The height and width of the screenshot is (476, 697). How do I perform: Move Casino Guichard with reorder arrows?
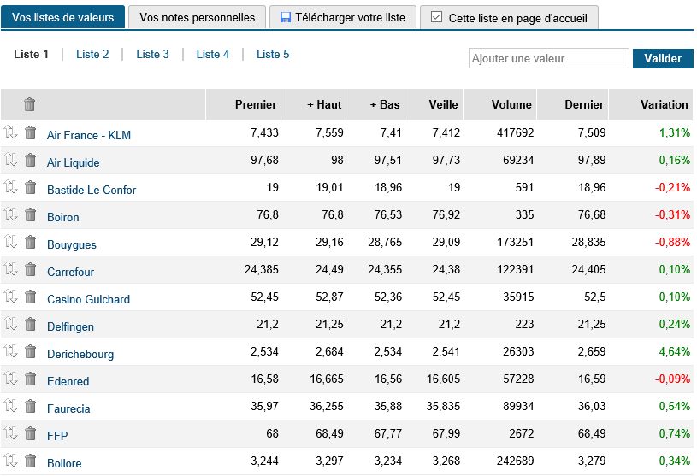10,297
